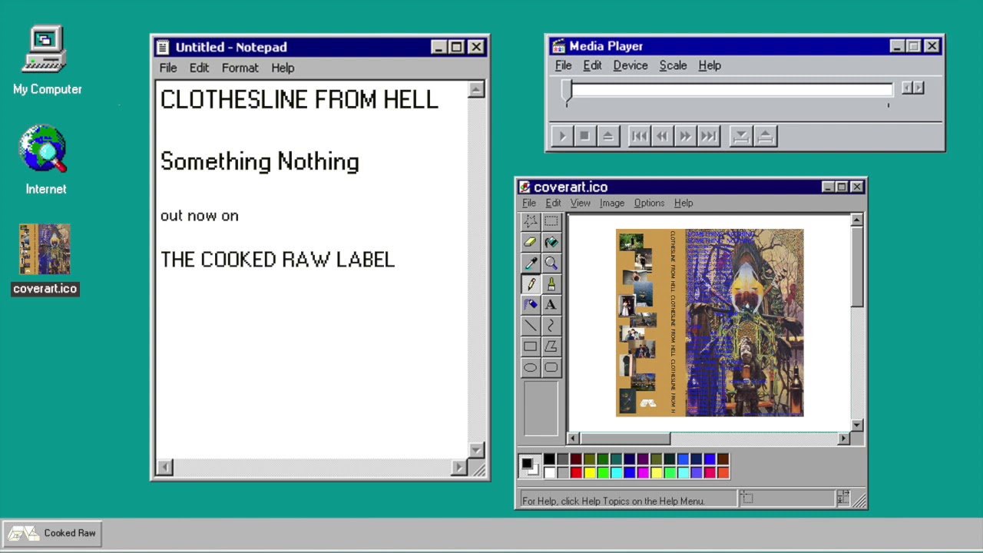The height and width of the screenshot is (553, 983).
Task: Select the Free-Form Select tool in Paint
Action: pyautogui.click(x=530, y=221)
